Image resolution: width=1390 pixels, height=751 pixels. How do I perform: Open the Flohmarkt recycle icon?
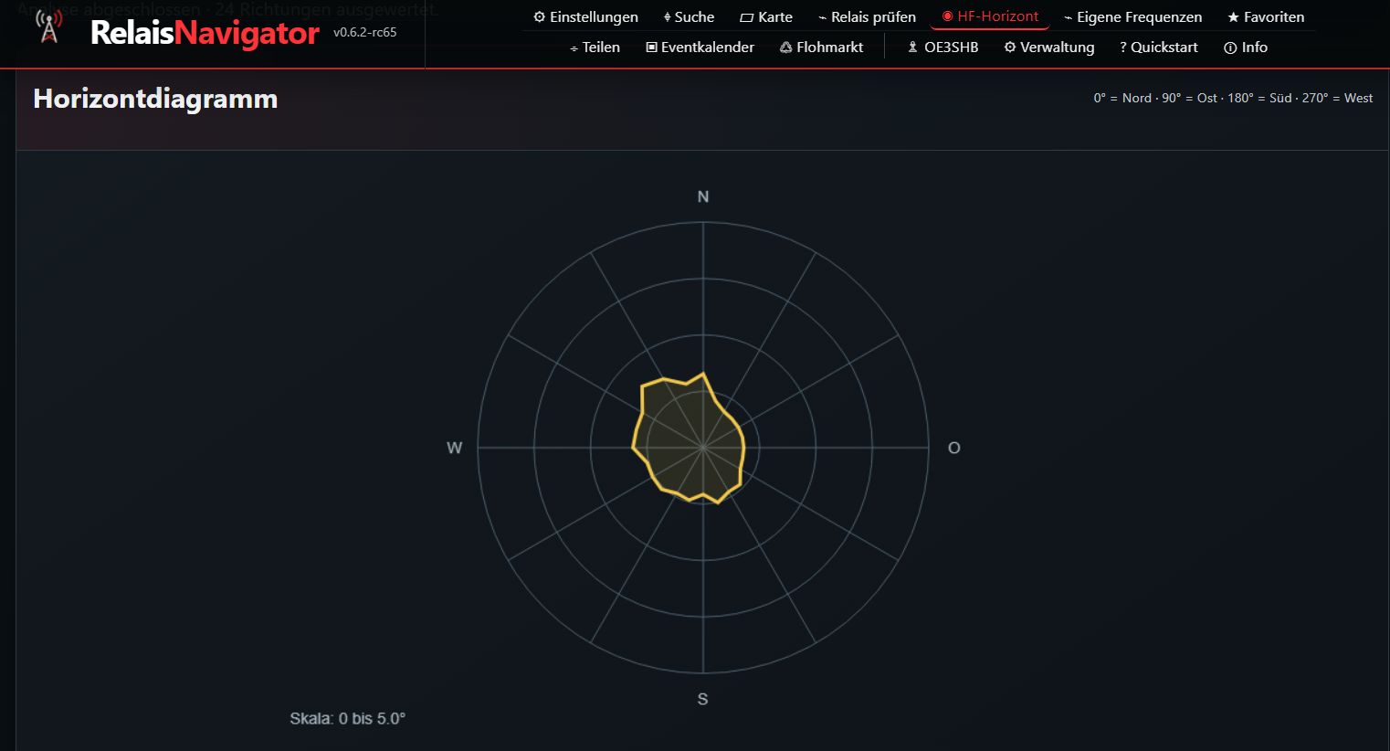(786, 48)
